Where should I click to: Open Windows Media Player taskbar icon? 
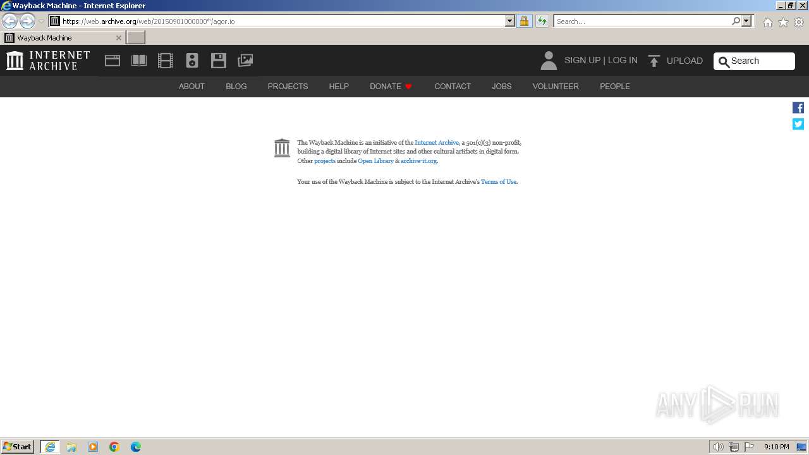[x=93, y=447]
